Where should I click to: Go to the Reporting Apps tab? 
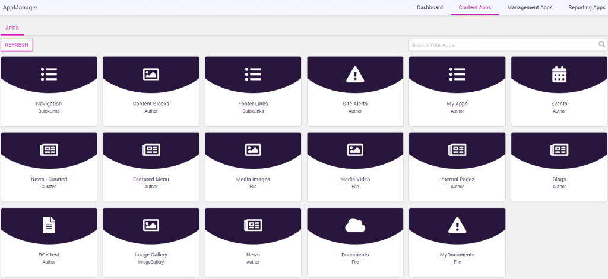[x=587, y=8]
